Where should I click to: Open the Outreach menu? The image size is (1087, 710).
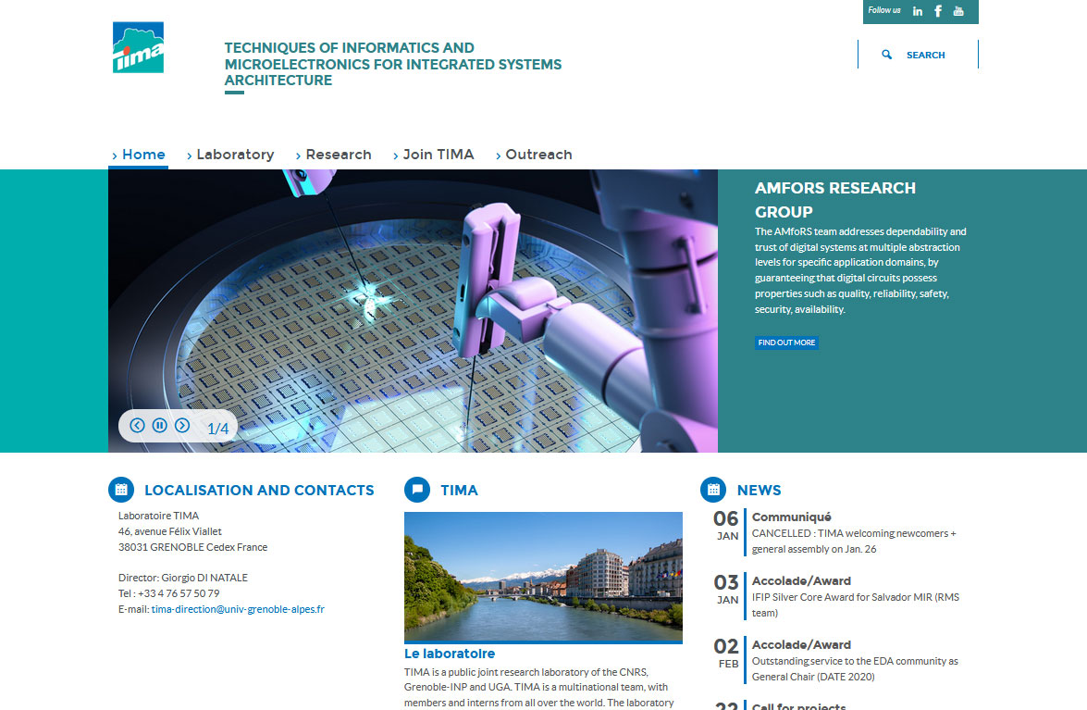(534, 155)
